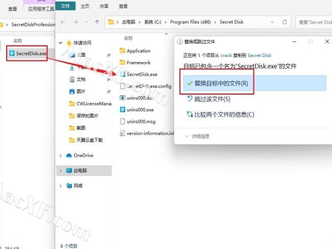Viewport: 332px width, 249px height.
Task: Click crack source link in dialog
Action: [226, 55]
